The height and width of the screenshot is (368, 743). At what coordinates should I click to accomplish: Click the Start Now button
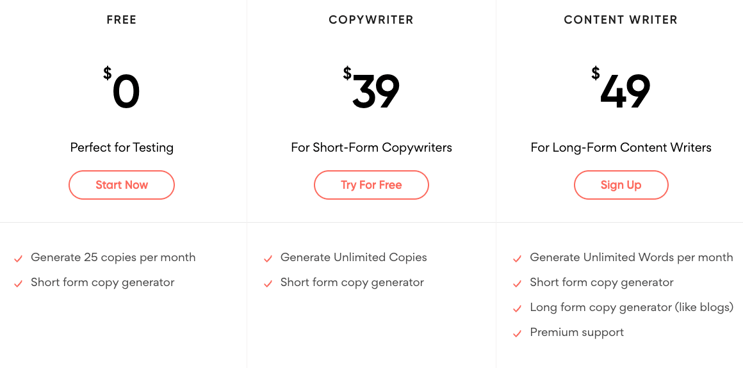click(122, 185)
